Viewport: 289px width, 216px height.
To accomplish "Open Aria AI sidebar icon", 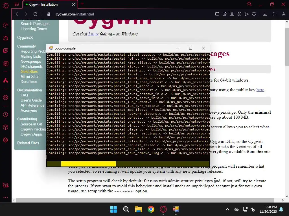I will pyautogui.click(x=6, y=80).
